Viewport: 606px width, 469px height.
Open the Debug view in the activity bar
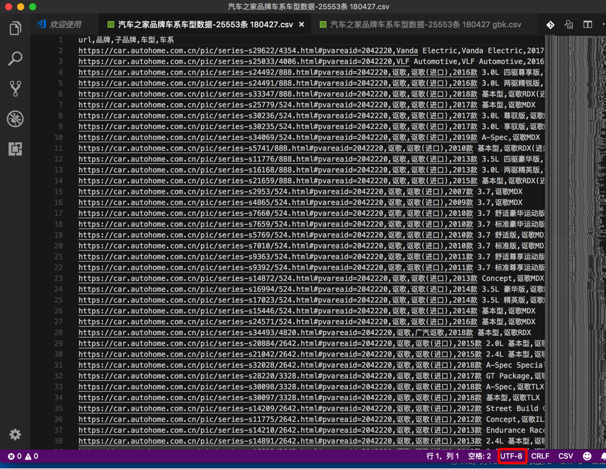point(16,119)
